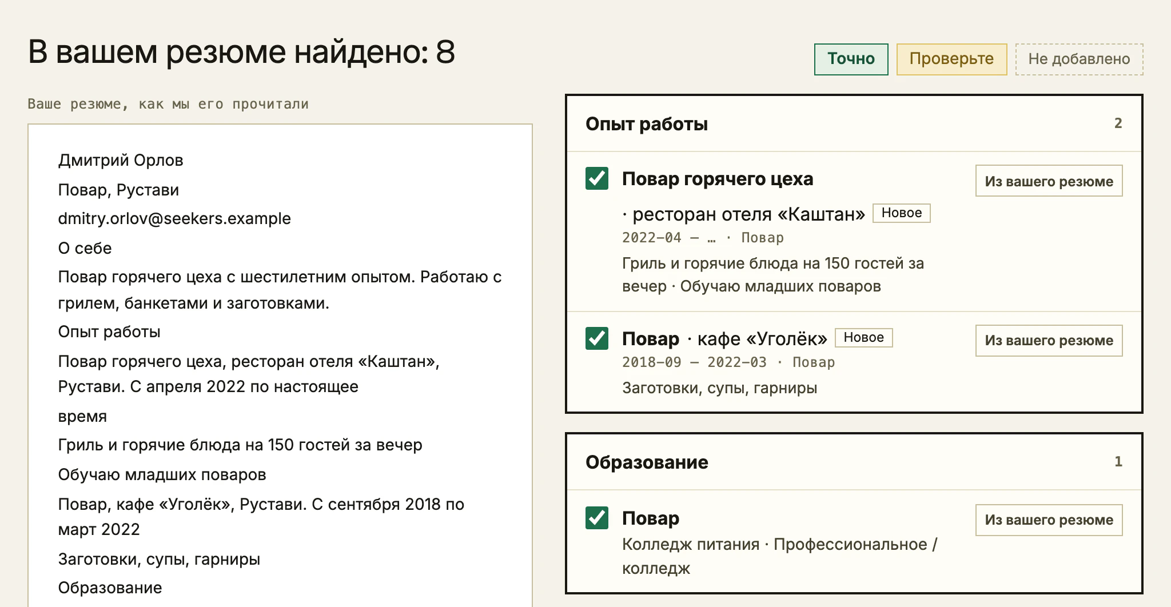Click the «Опыт работы» line in the resume text

tap(109, 332)
